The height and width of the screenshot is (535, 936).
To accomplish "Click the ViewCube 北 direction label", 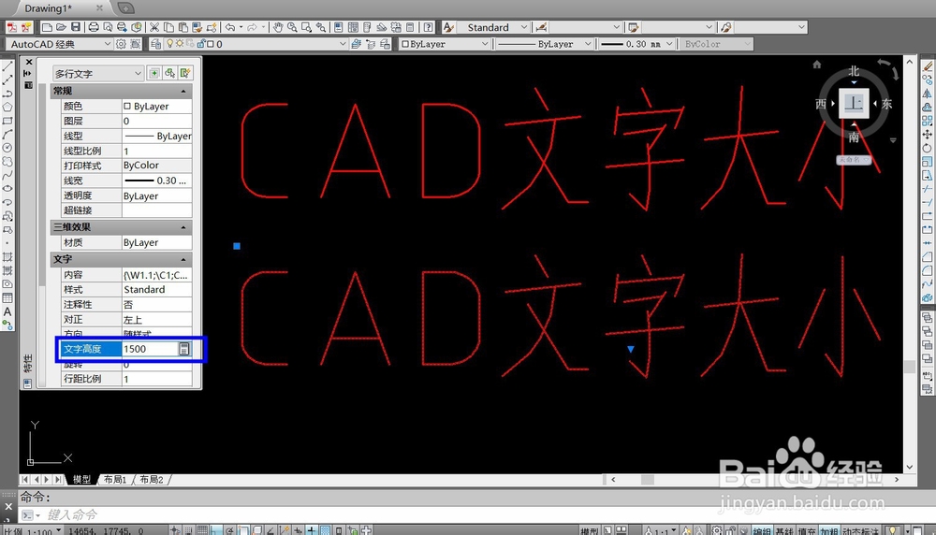I will point(854,71).
